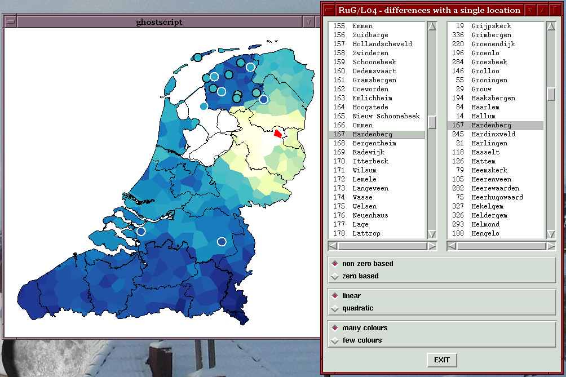This screenshot has height=377, width=566.
Task: Select 146 Grolloo in alphabetical list
Action: coord(496,71)
